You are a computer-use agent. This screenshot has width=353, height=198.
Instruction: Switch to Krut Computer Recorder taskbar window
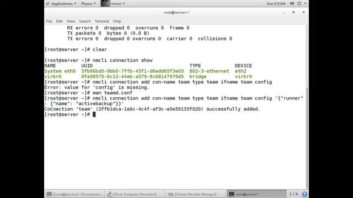pos(135,194)
